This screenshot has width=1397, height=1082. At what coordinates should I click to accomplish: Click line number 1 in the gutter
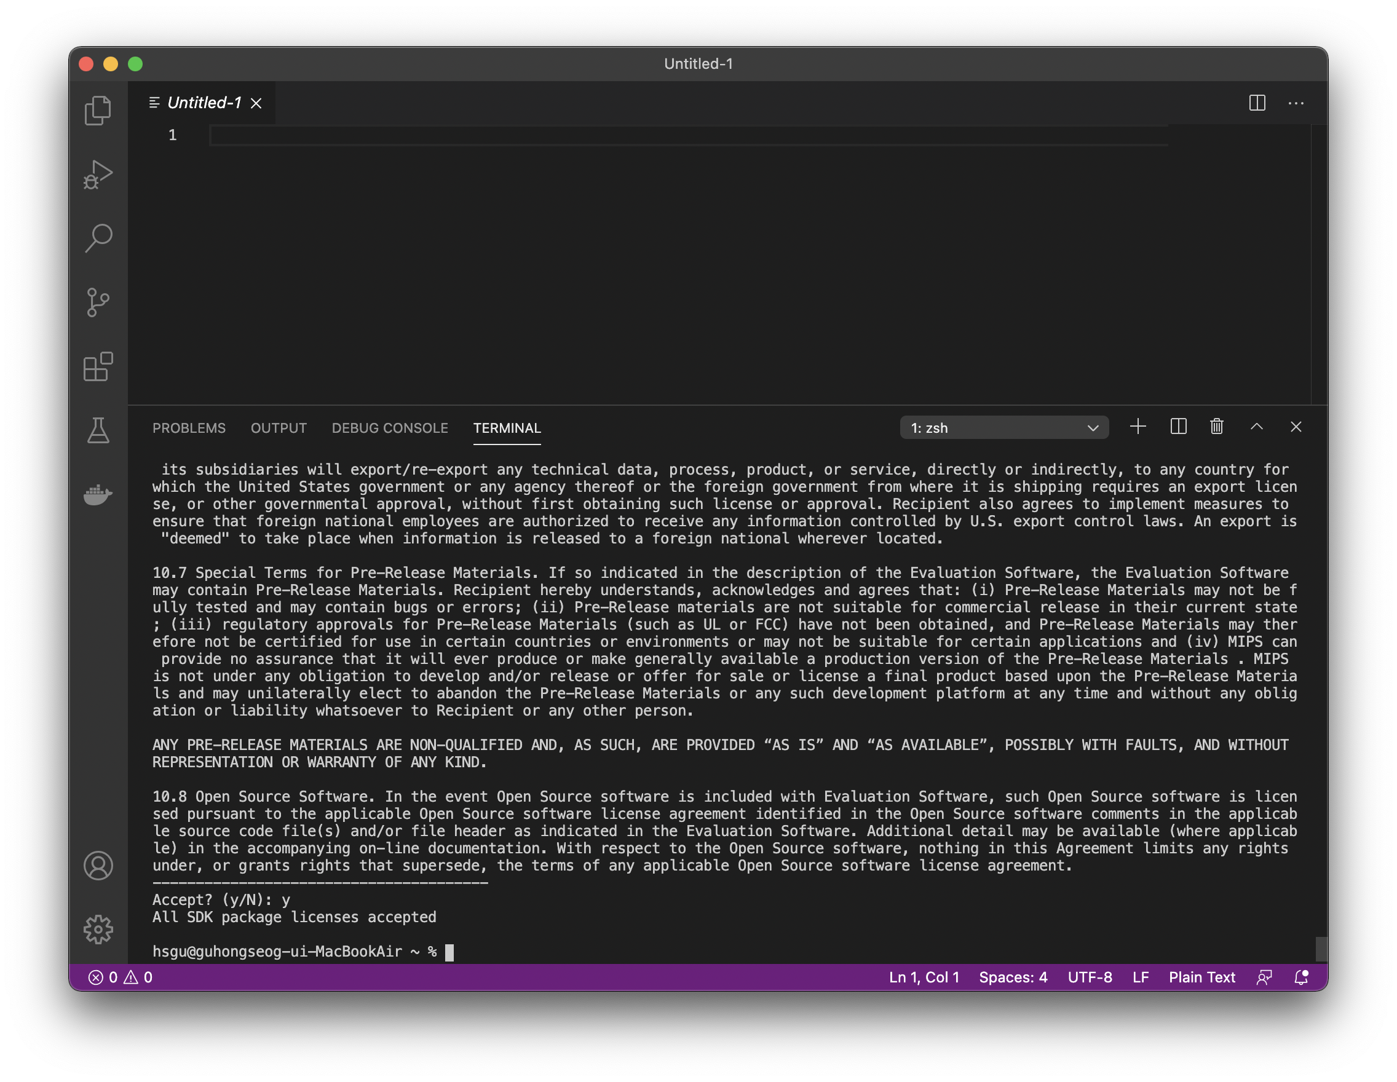click(172, 135)
